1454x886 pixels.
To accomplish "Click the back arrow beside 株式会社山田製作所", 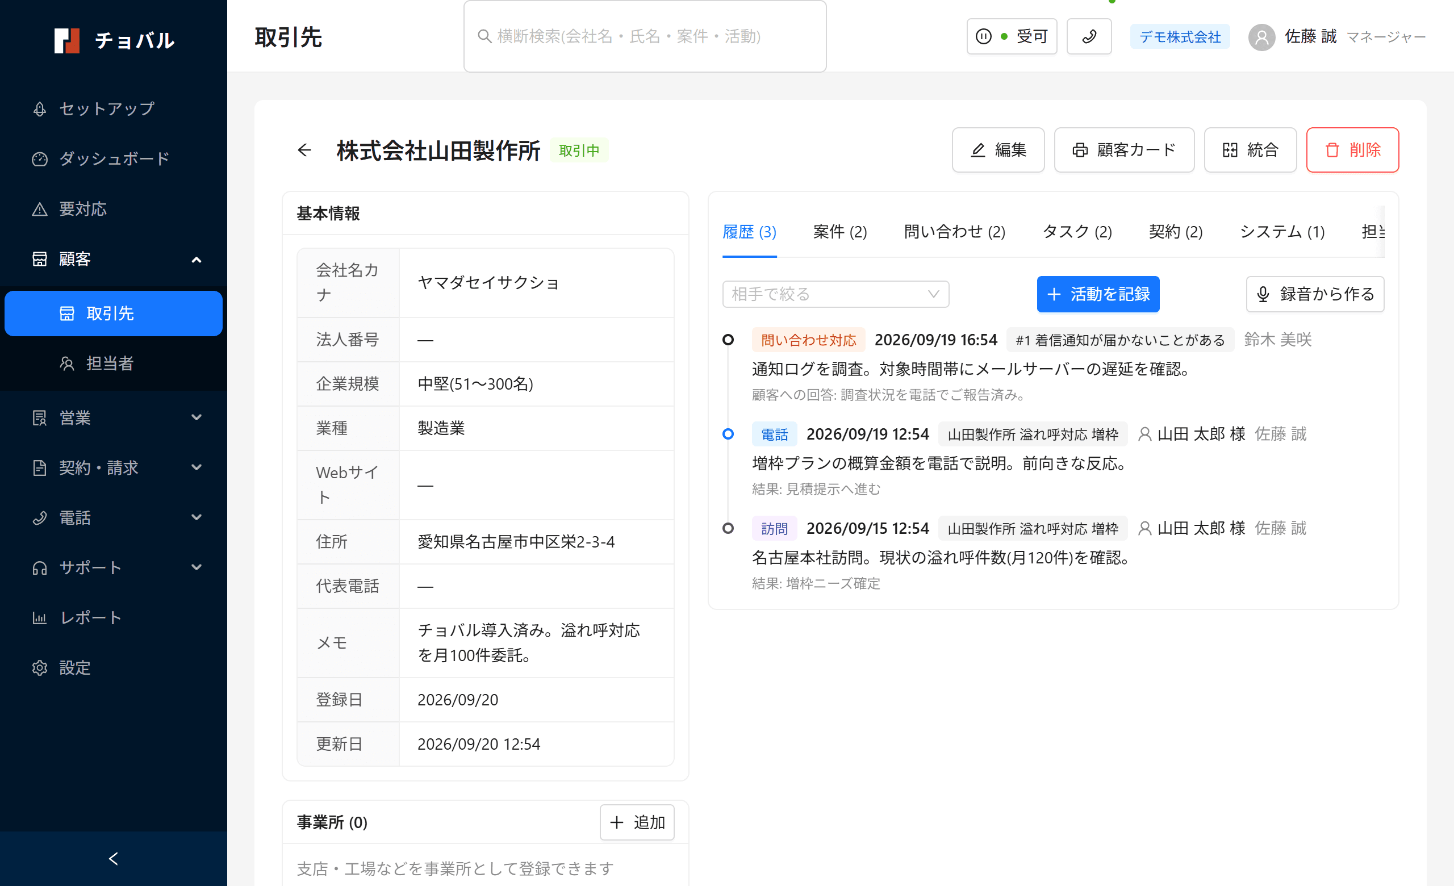I will pos(304,150).
